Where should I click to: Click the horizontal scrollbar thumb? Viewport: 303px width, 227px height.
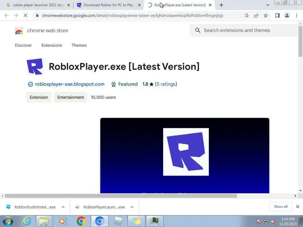(121, 196)
